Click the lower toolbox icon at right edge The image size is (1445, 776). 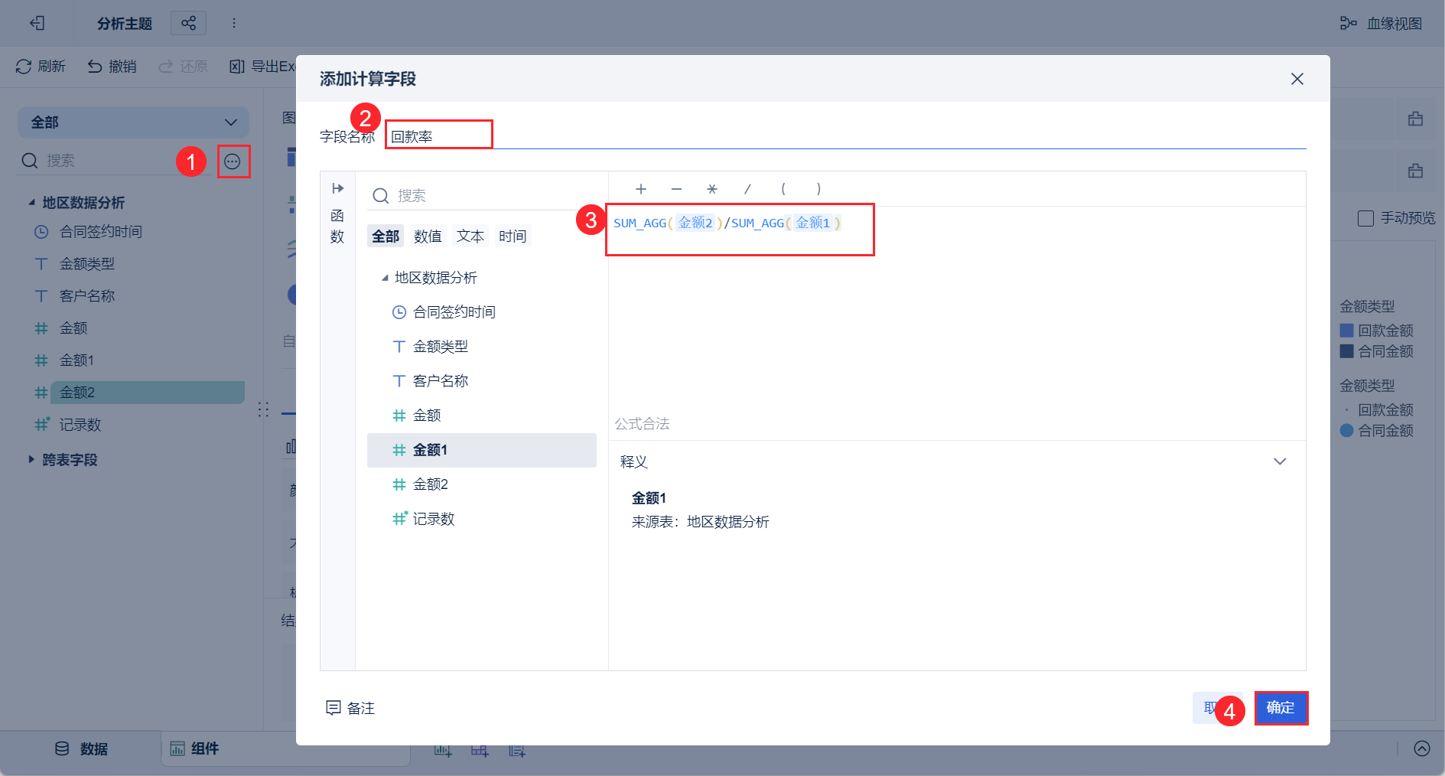coord(1416,171)
